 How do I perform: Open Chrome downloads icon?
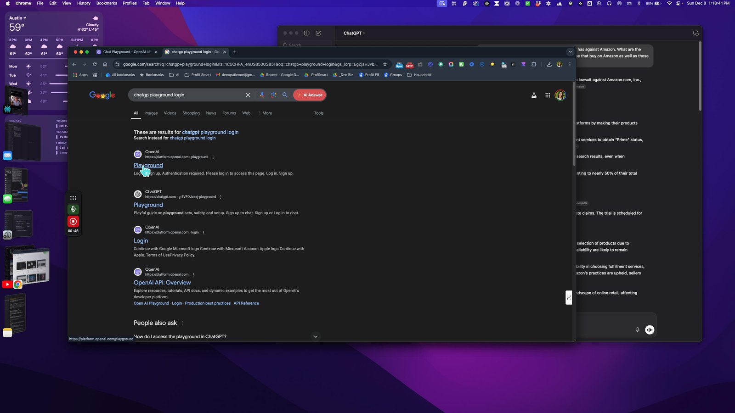click(x=549, y=64)
